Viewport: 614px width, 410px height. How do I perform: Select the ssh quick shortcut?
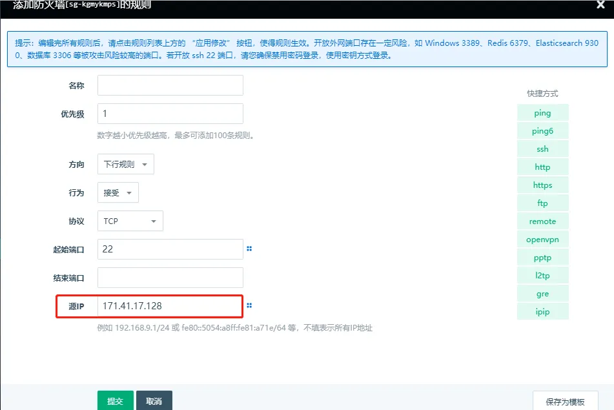[x=542, y=149]
